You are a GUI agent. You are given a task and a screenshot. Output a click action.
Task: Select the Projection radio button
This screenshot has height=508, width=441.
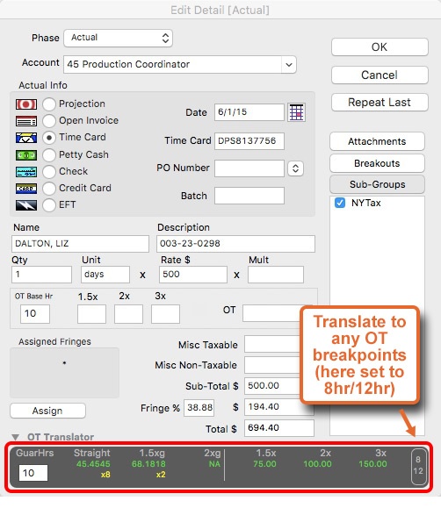click(49, 104)
